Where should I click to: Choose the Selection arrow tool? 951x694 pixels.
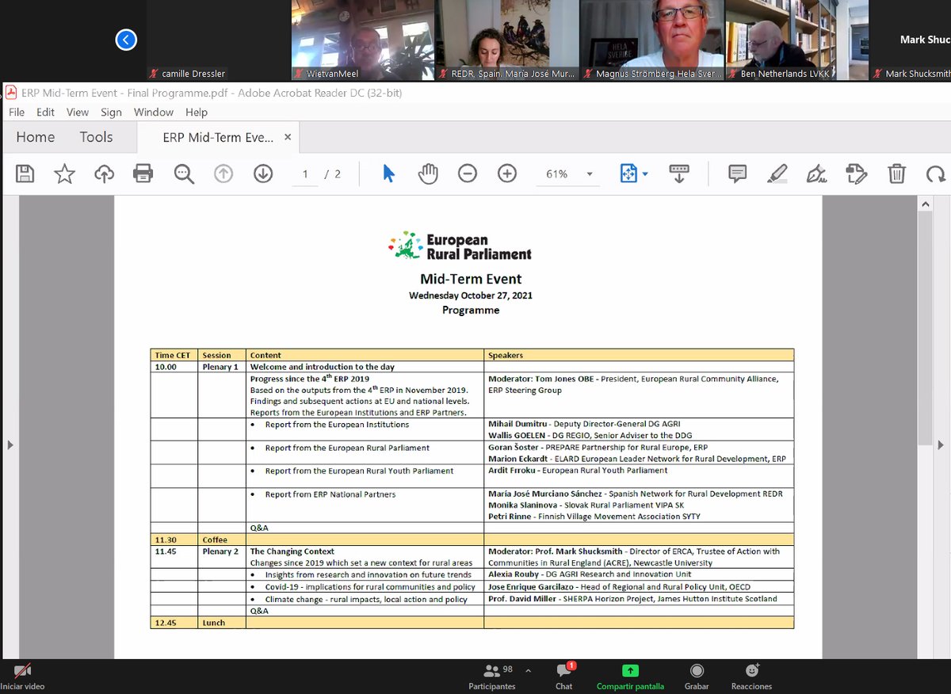point(388,173)
